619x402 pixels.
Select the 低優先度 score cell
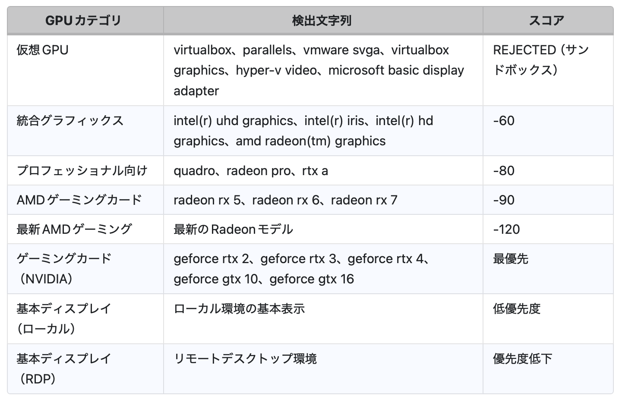[516, 308]
